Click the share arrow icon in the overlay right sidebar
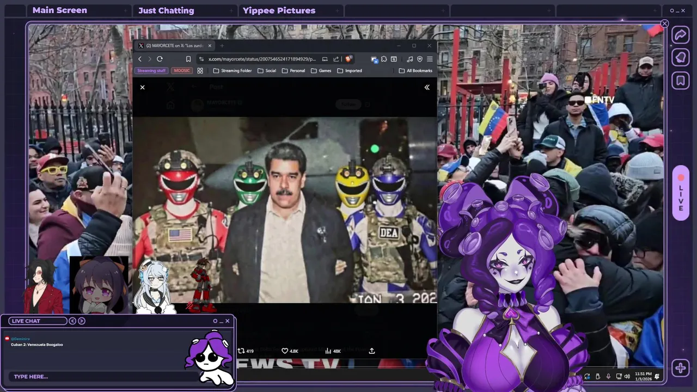Viewport: 697px width, 392px height. coord(681,35)
